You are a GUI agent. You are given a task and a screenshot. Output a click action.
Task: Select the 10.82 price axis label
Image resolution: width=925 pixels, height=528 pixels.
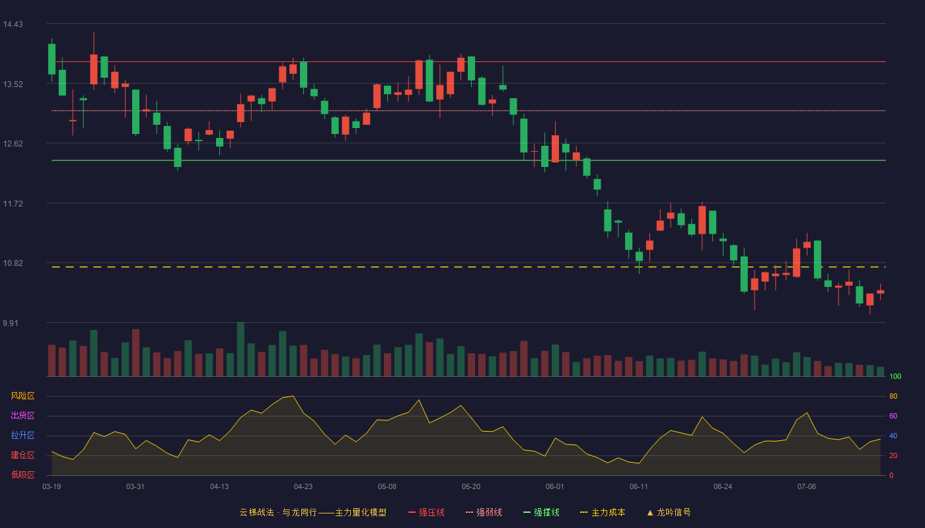13,263
